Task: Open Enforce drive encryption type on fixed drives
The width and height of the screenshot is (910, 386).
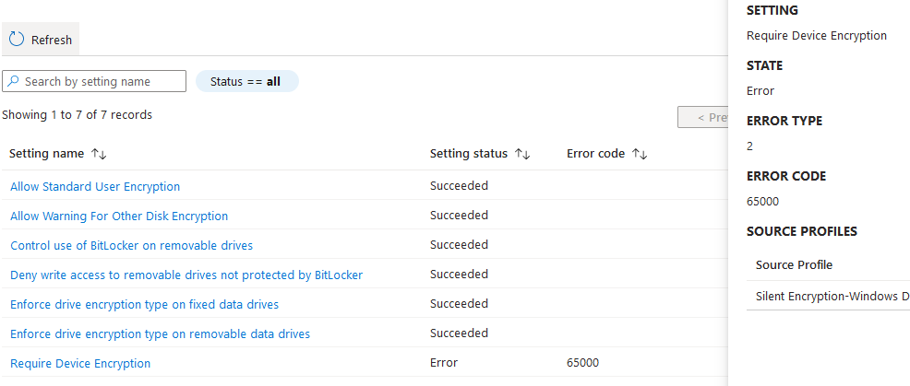Action: [144, 305]
